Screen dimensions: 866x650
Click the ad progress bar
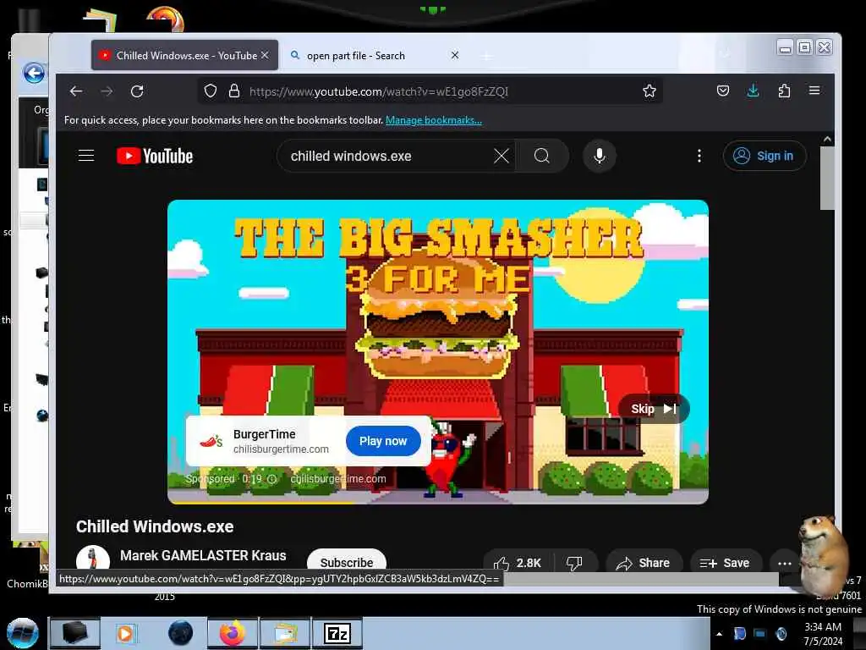[x=438, y=503]
